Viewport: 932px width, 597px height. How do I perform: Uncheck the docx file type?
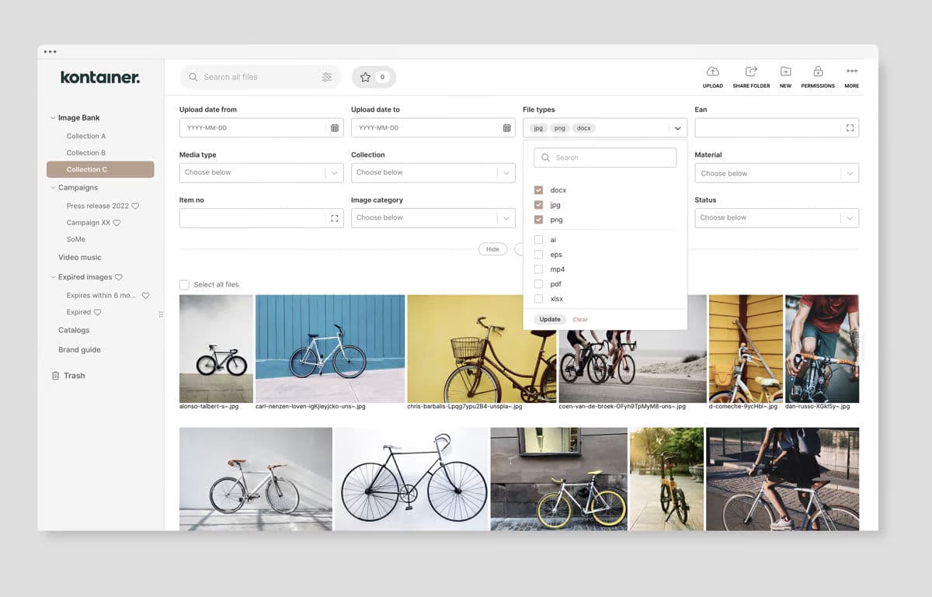(538, 190)
